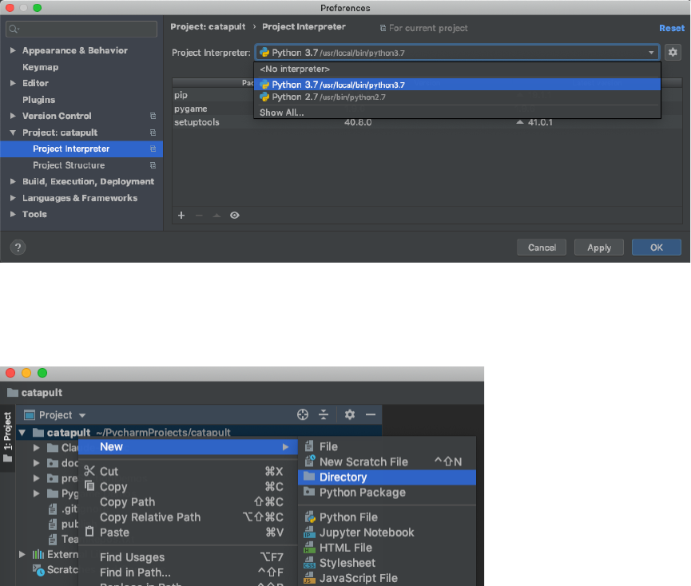Collapse all in the Project panel toolbar
Image resolution: width=691 pixels, height=586 pixels.
(324, 414)
